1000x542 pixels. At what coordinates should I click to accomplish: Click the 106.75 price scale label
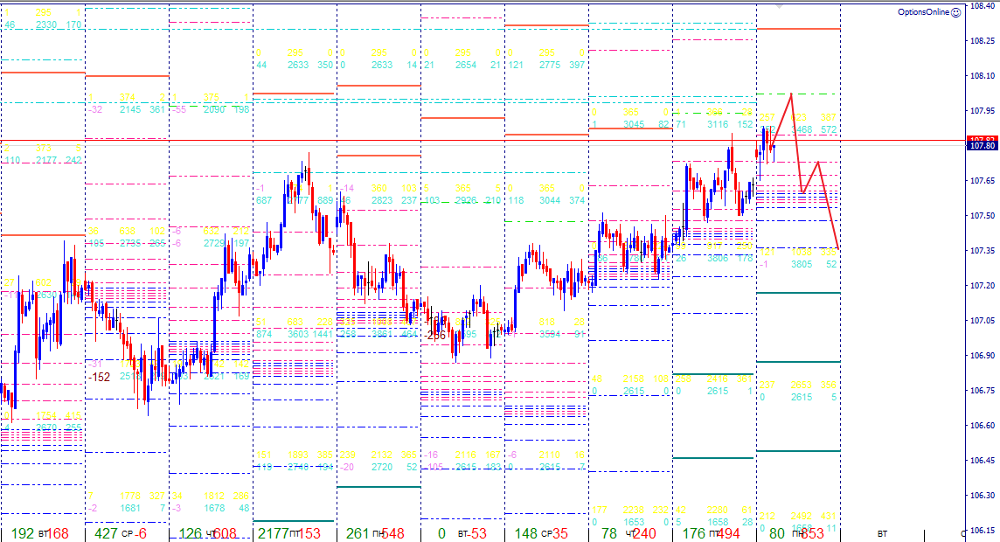click(x=983, y=390)
